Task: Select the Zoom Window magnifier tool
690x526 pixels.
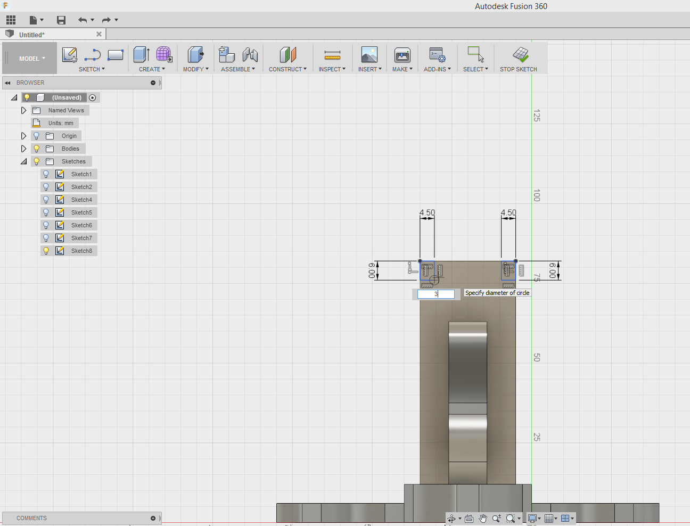Action: click(x=511, y=519)
